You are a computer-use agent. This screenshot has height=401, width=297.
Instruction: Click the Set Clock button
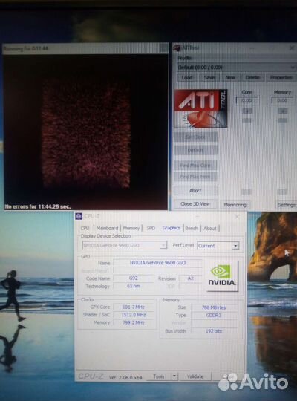pyautogui.click(x=195, y=137)
